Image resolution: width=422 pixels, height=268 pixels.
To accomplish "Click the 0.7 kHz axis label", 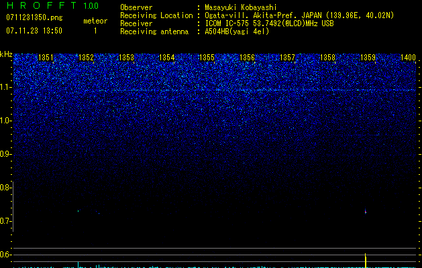I will pyautogui.click(x=5, y=221).
